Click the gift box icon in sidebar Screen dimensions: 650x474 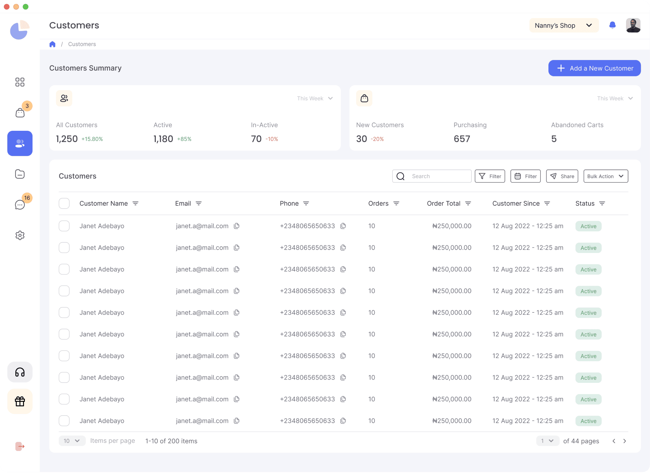(x=20, y=401)
